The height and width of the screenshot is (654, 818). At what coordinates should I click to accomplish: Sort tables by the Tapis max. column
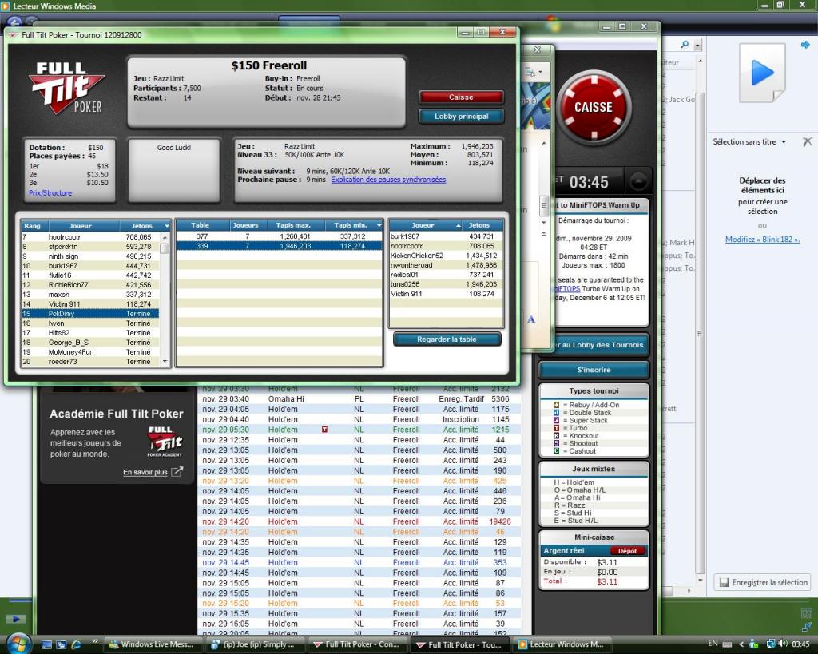click(293, 225)
